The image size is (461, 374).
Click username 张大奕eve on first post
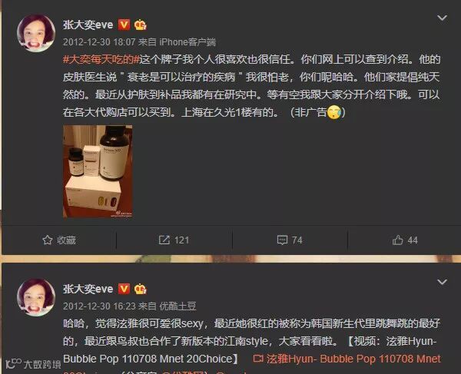(x=88, y=25)
